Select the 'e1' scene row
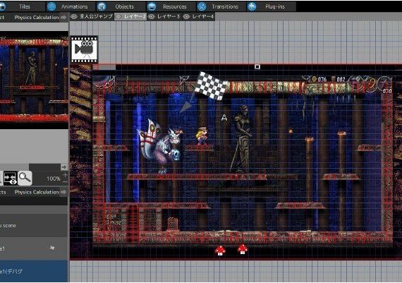Viewport: 402px width, 283px height. 34,248
